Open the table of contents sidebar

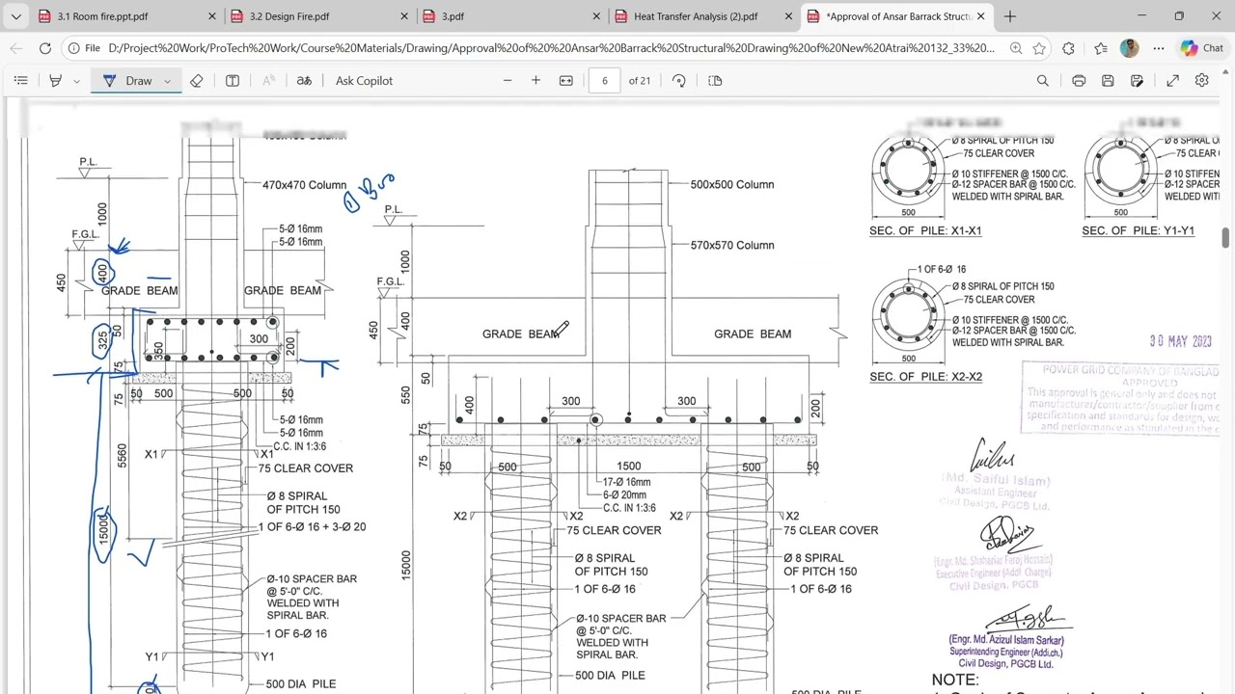click(21, 81)
